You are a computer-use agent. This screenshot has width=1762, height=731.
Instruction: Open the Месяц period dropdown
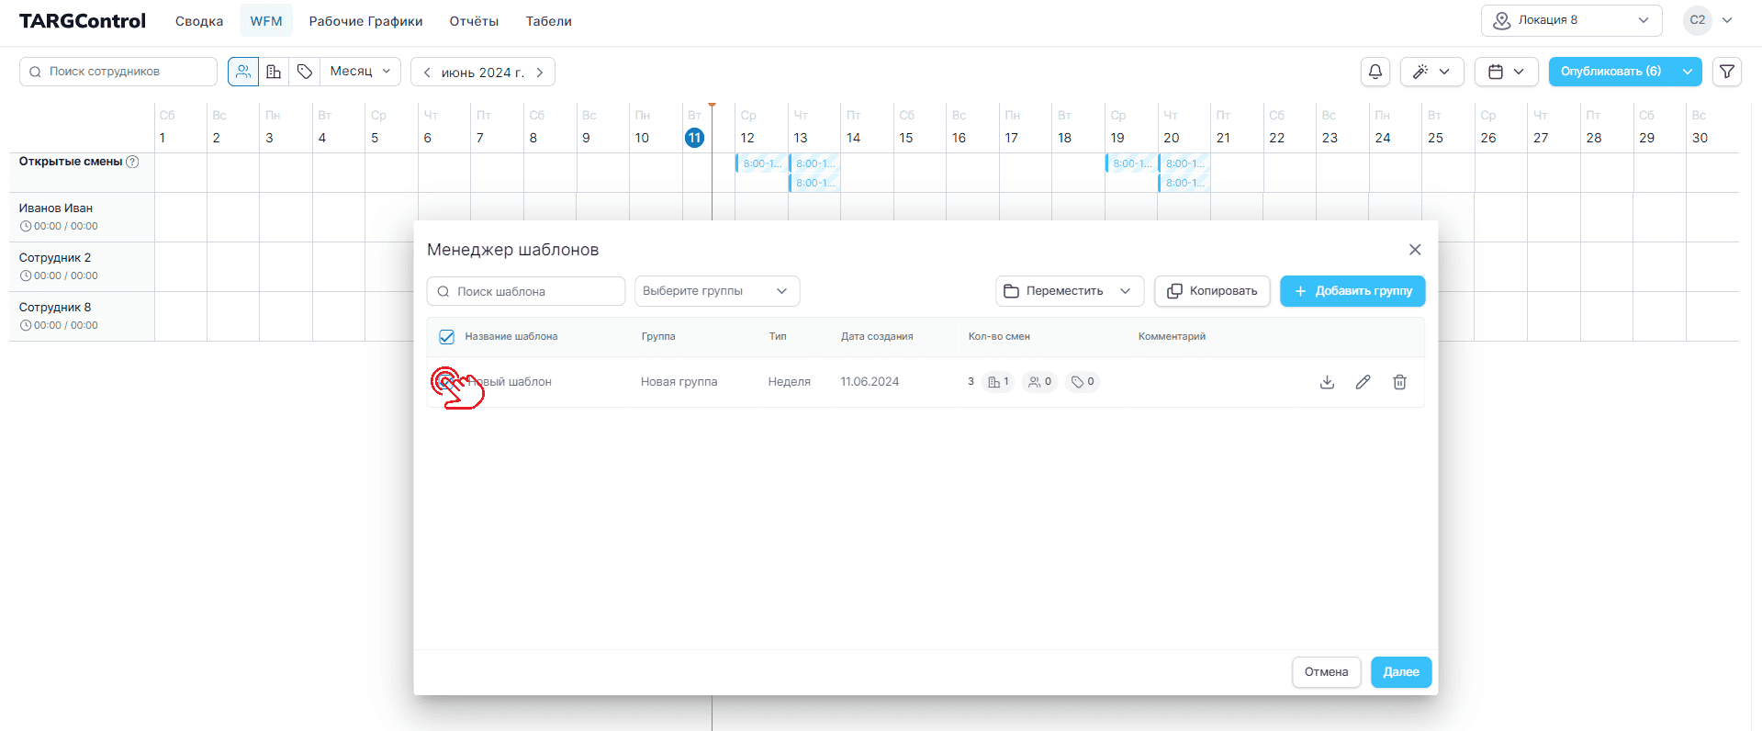coord(360,72)
